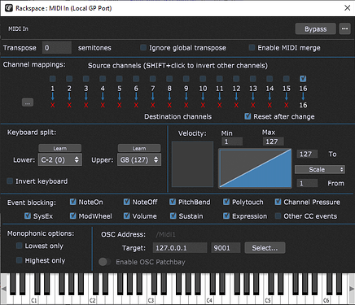Screen dimensions: 355x305
Task: Click the channel mappings ellipsis button
Action: tap(28, 102)
